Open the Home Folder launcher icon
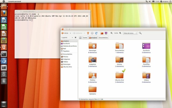Screen dimensions: 172x108 4,6
